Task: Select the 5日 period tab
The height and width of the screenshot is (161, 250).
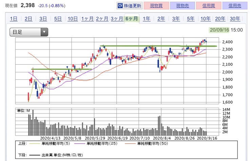Action: tap(58, 19)
